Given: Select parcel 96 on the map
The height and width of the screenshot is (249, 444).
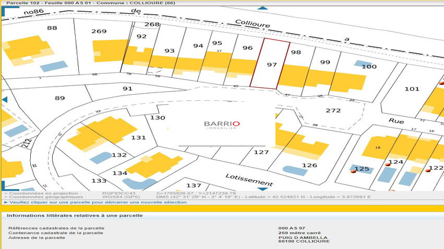Looking at the screenshot, I should [247, 48].
